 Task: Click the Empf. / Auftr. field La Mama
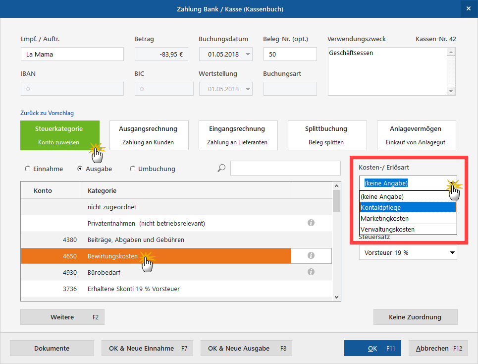tap(72, 55)
